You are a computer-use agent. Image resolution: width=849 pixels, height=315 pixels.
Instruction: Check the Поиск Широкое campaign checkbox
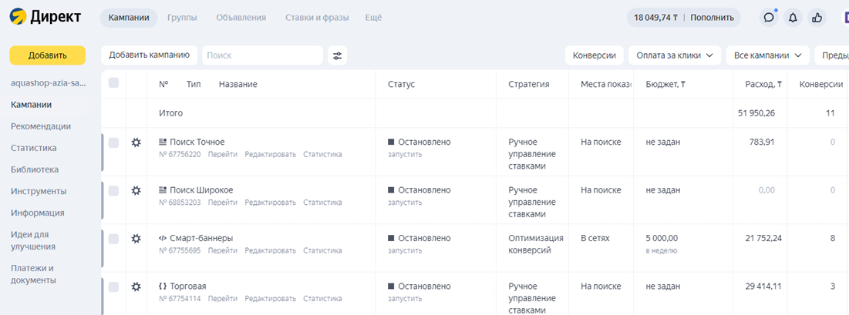click(113, 190)
